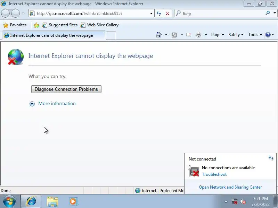Click the 'Done' status bar text

[x=6, y=191]
